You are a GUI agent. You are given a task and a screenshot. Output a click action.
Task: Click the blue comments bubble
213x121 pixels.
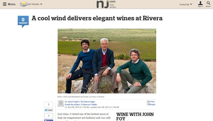pyautogui.click(x=23, y=21)
